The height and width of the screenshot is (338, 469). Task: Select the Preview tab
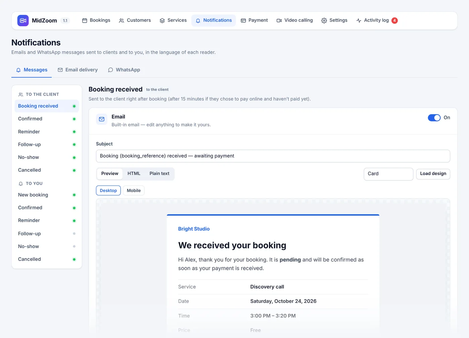[110, 174]
